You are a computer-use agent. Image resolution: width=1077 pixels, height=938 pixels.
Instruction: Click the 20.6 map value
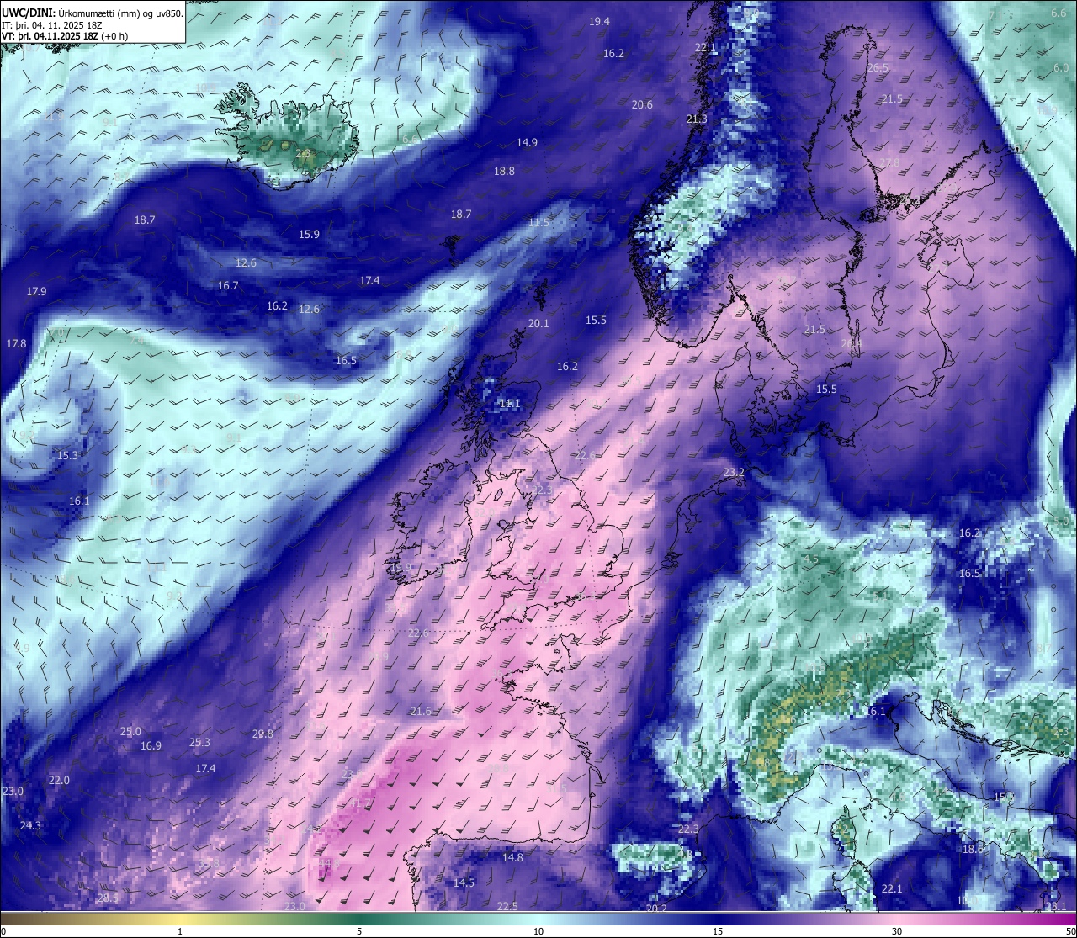(642, 105)
